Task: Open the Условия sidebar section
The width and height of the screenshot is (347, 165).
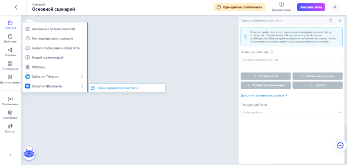Action: coord(10,52)
